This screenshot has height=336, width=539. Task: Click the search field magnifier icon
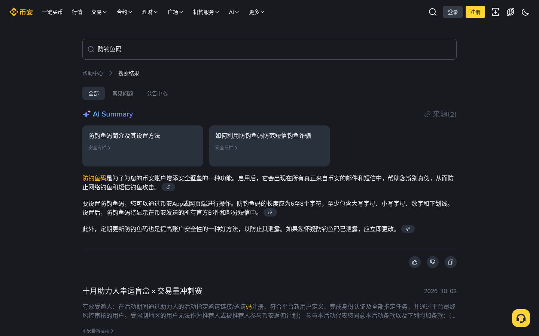[91, 49]
